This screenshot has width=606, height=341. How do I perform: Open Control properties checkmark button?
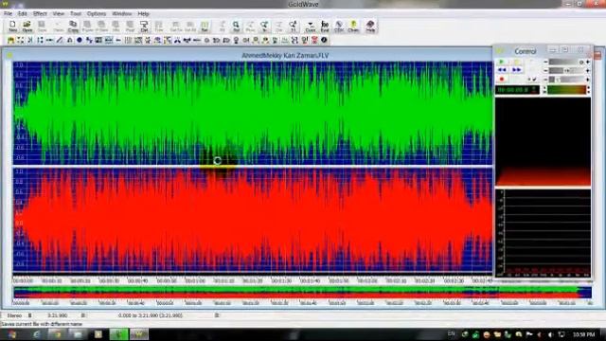click(532, 80)
